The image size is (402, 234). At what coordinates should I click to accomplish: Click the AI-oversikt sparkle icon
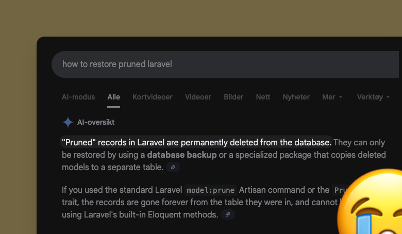(68, 122)
